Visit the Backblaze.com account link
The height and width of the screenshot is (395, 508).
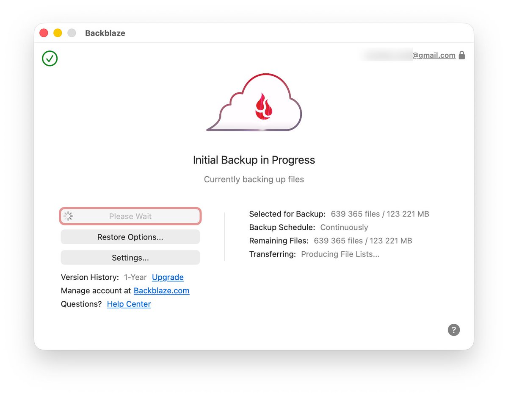click(x=161, y=291)
